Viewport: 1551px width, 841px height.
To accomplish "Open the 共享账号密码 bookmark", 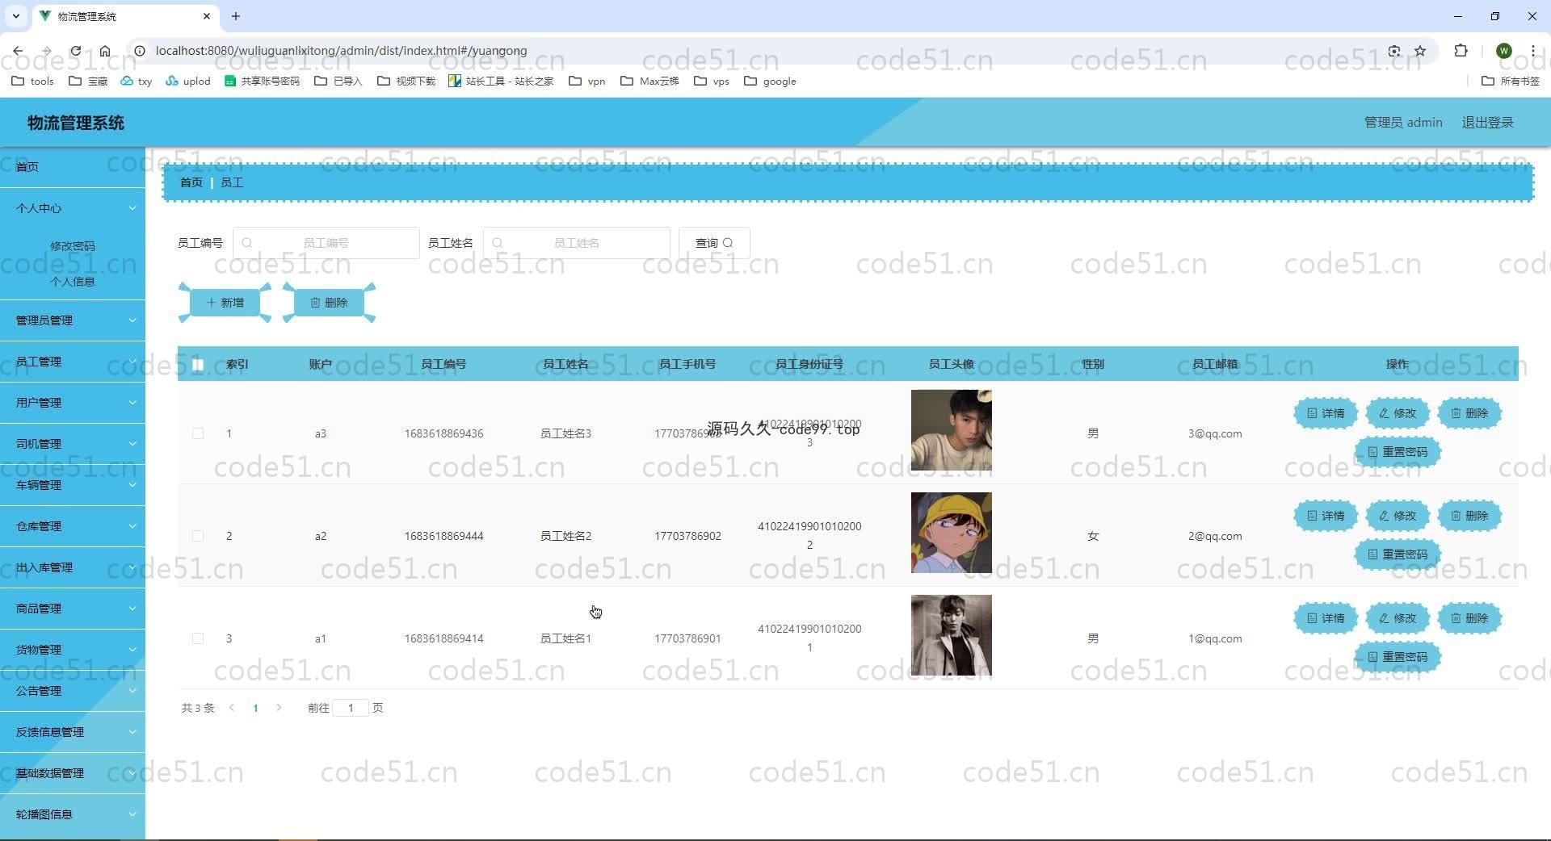I will pyautogui.click(x=262, y=81).
